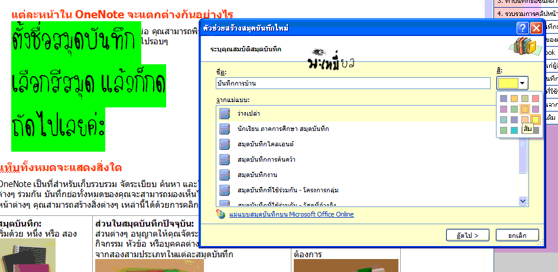Pick the red-pink swatch in the palette

[x=536, y=99]
